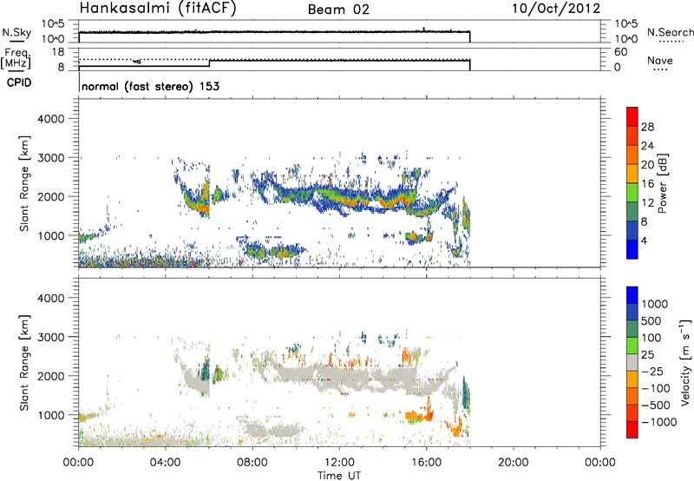
Task: Select the 'Time UT' axis title
Action: coord(339,476)
